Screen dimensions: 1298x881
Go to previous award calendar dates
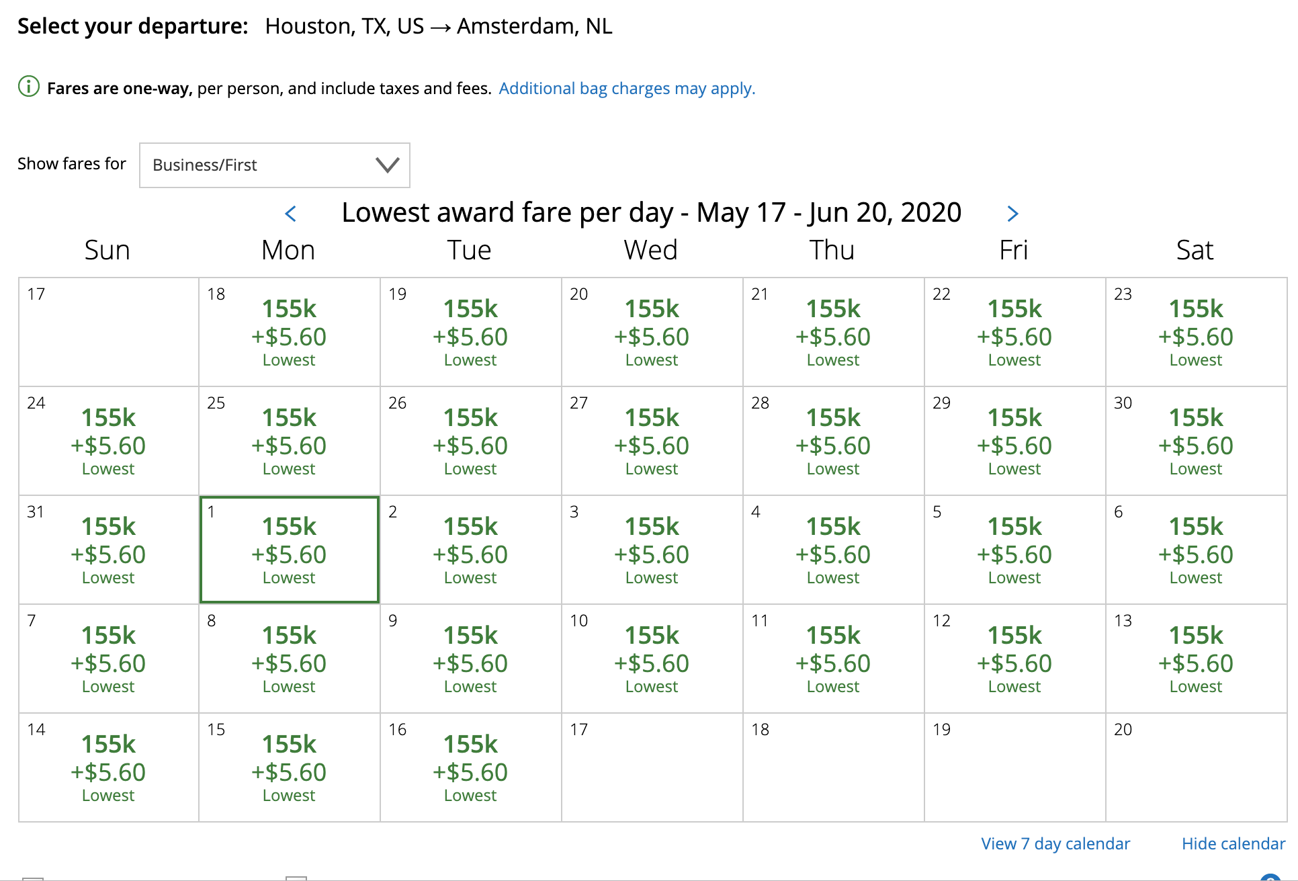pos(291,214)
